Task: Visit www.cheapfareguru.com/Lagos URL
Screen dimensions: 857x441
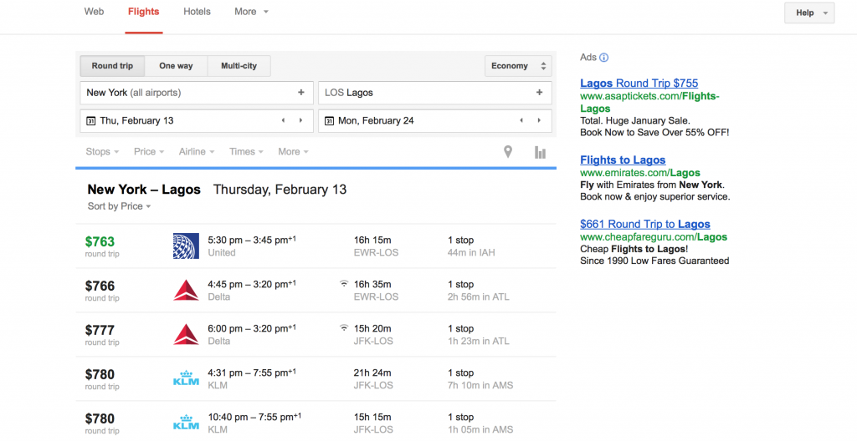Action: [654, 237]
